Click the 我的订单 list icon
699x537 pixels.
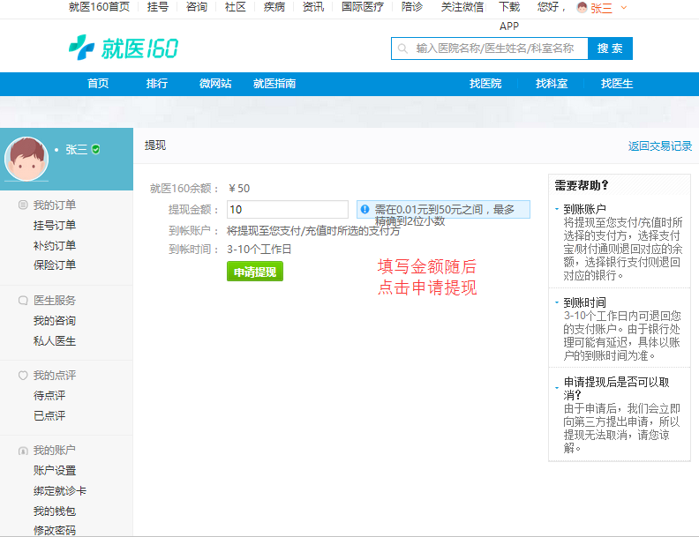(x=23, y=205)
